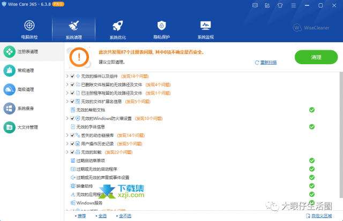Click the edit note icon in title bar
Image resolution: width=343 pixels, height=221 pixels.
pyautogui.click(x=267, y=5)
